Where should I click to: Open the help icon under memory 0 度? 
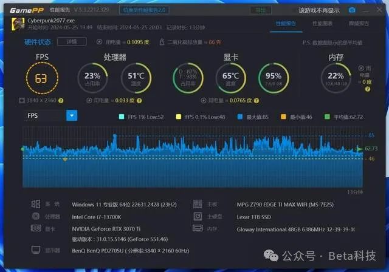pyautogui.click(x=368, y=89)
